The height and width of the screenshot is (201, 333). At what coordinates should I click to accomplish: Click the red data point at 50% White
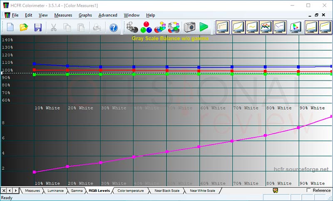pyautogui.click(x=167, y=71)
